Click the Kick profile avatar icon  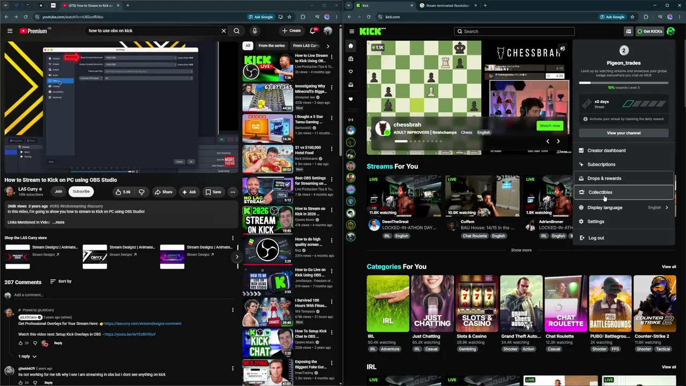[x=670, y=32]
